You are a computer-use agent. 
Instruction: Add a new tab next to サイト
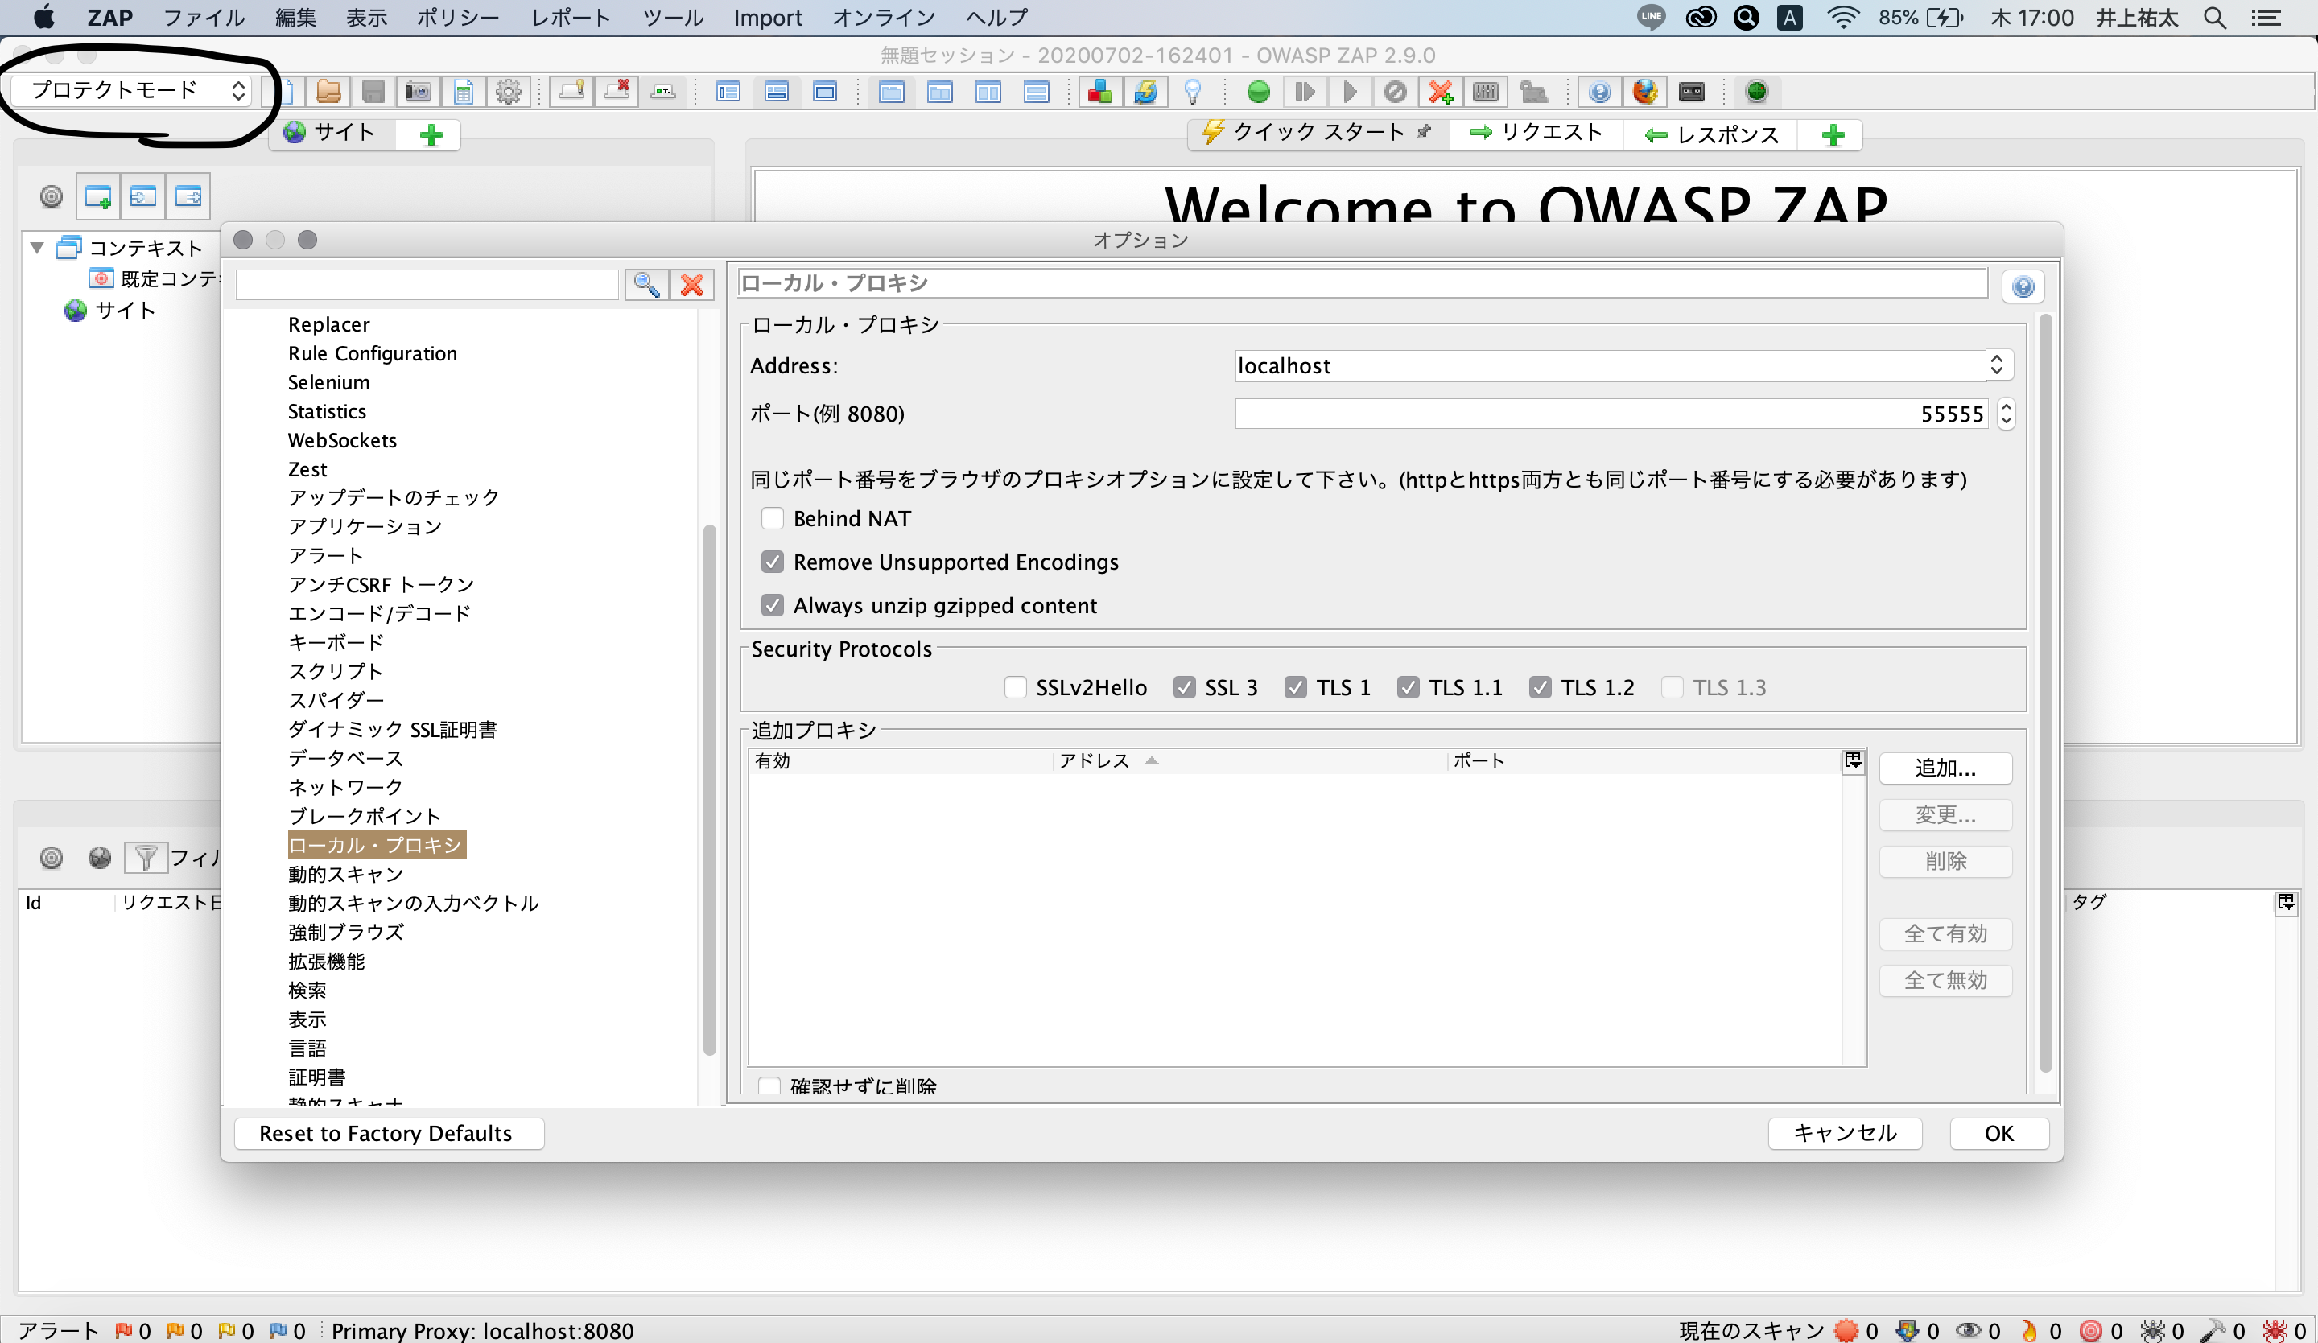click(431, 135)
